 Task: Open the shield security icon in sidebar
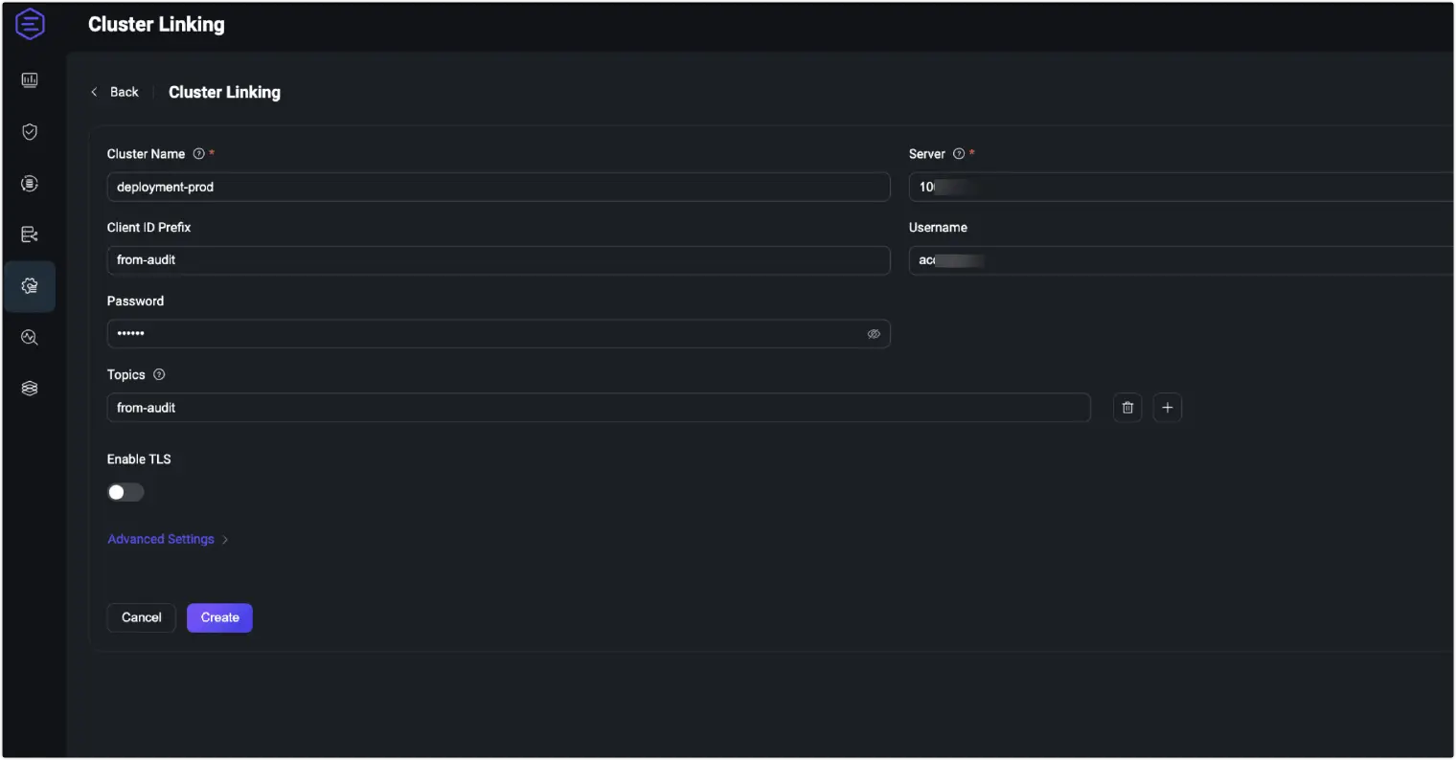[30, 132]
